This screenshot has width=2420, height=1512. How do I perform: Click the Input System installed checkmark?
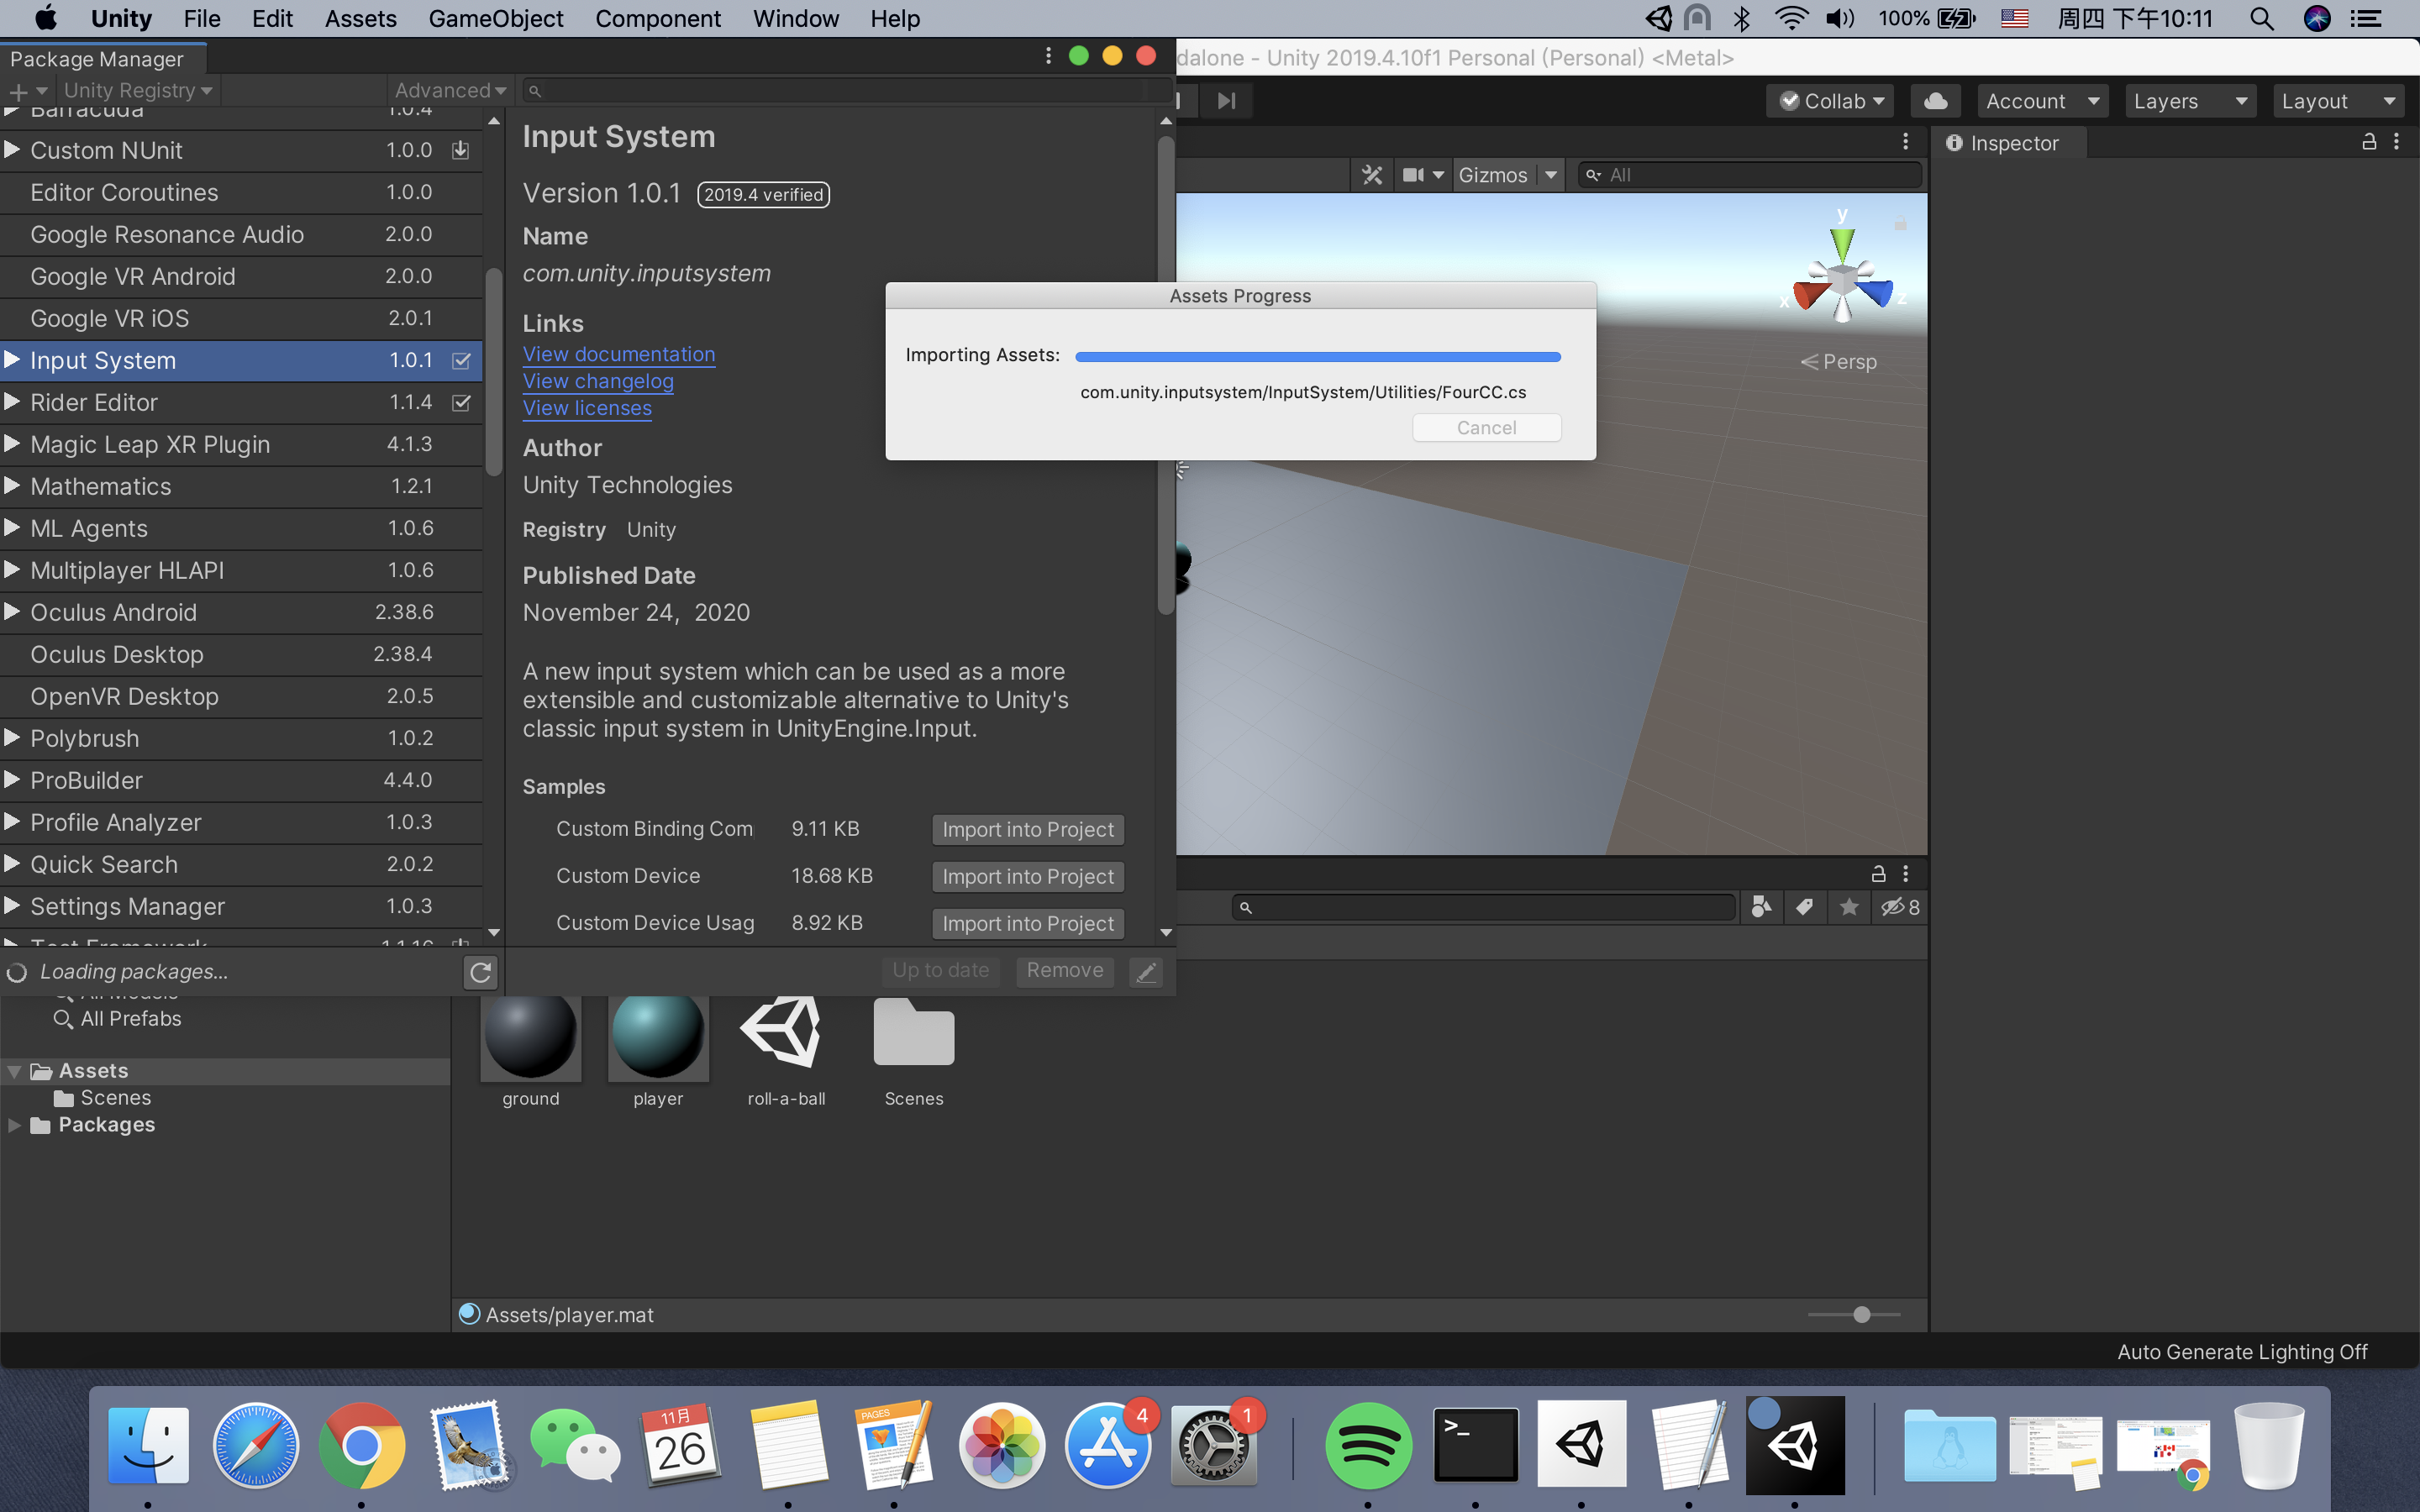pos(461,360)
